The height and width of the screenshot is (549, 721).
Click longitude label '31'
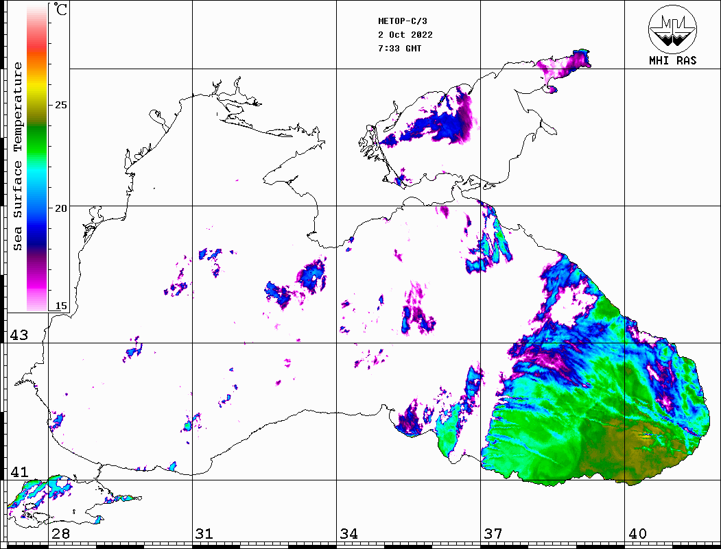pos(204,533)
